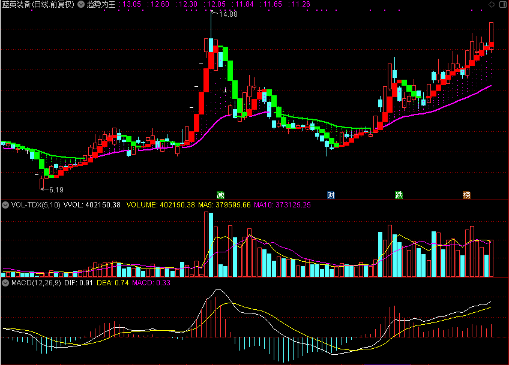The height and width of the screenshot is (365, 509).
Task: Open the VOL-TDX indicator dropdown arrow
Action: [x=5, y=205]
